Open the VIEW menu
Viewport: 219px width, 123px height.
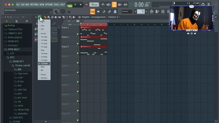coord(42,4)
